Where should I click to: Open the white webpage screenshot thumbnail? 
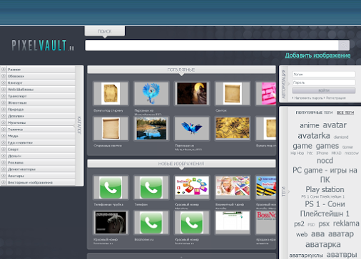(x=233, y=223)
